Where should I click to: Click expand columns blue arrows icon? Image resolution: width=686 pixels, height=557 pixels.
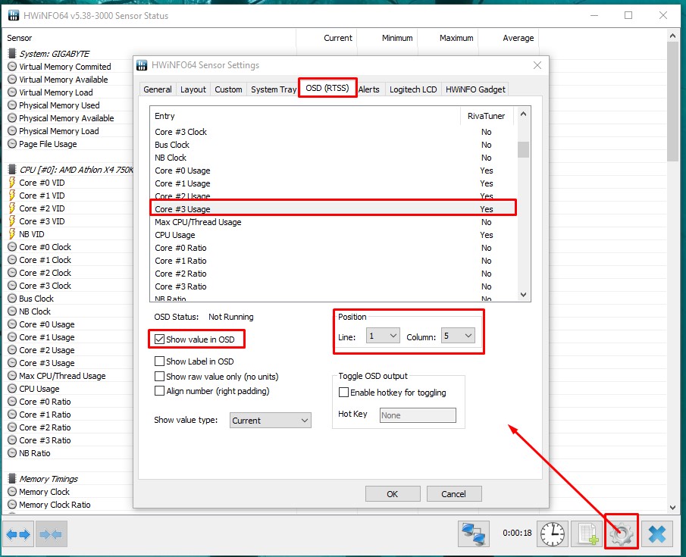(18, 534)
